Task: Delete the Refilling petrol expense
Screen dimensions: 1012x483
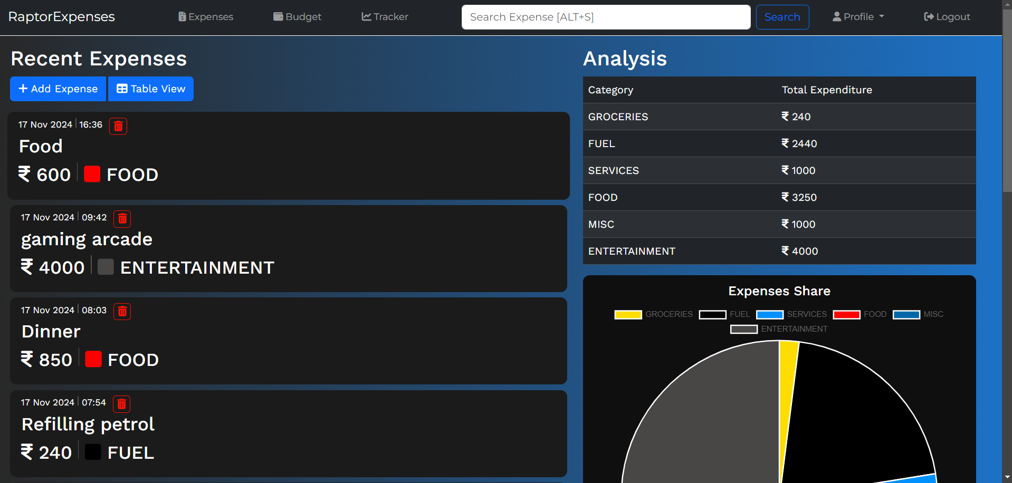Action: (122, 404)
